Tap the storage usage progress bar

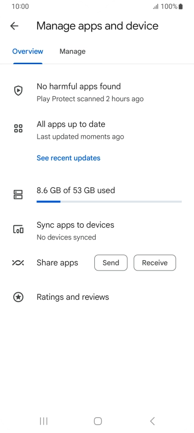pyautogui.click(x=109, y=201)
